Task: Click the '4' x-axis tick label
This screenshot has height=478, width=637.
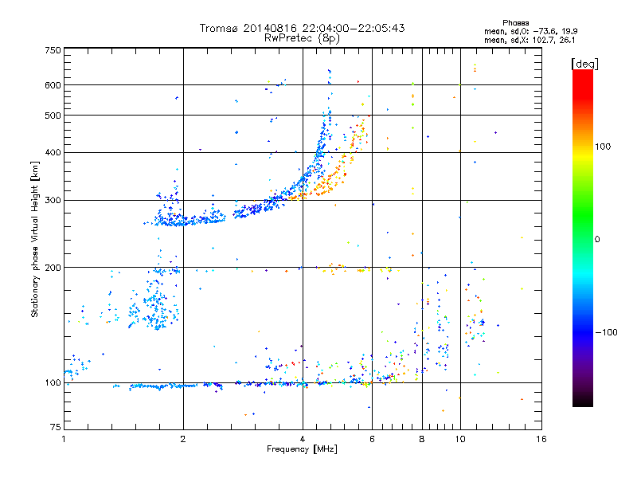Action: point(303,439)
